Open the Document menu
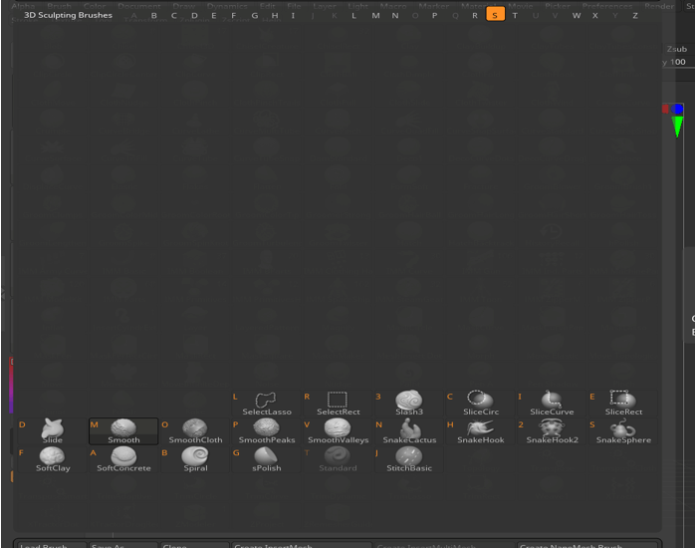 click(x=139, y=6)
